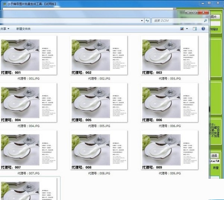Select thumbnail 代理号：009.JPG

169,150
